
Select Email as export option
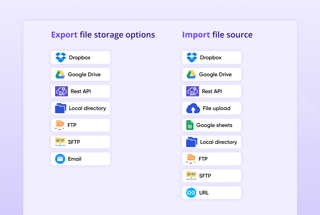80,159
